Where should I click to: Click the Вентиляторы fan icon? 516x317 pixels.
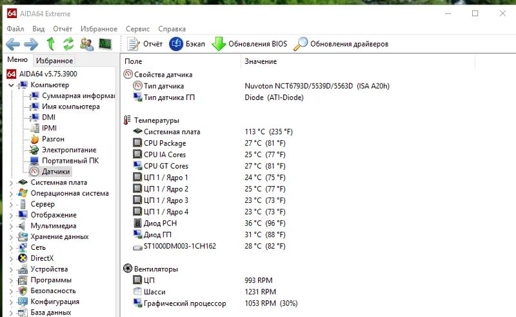(128, 269)
